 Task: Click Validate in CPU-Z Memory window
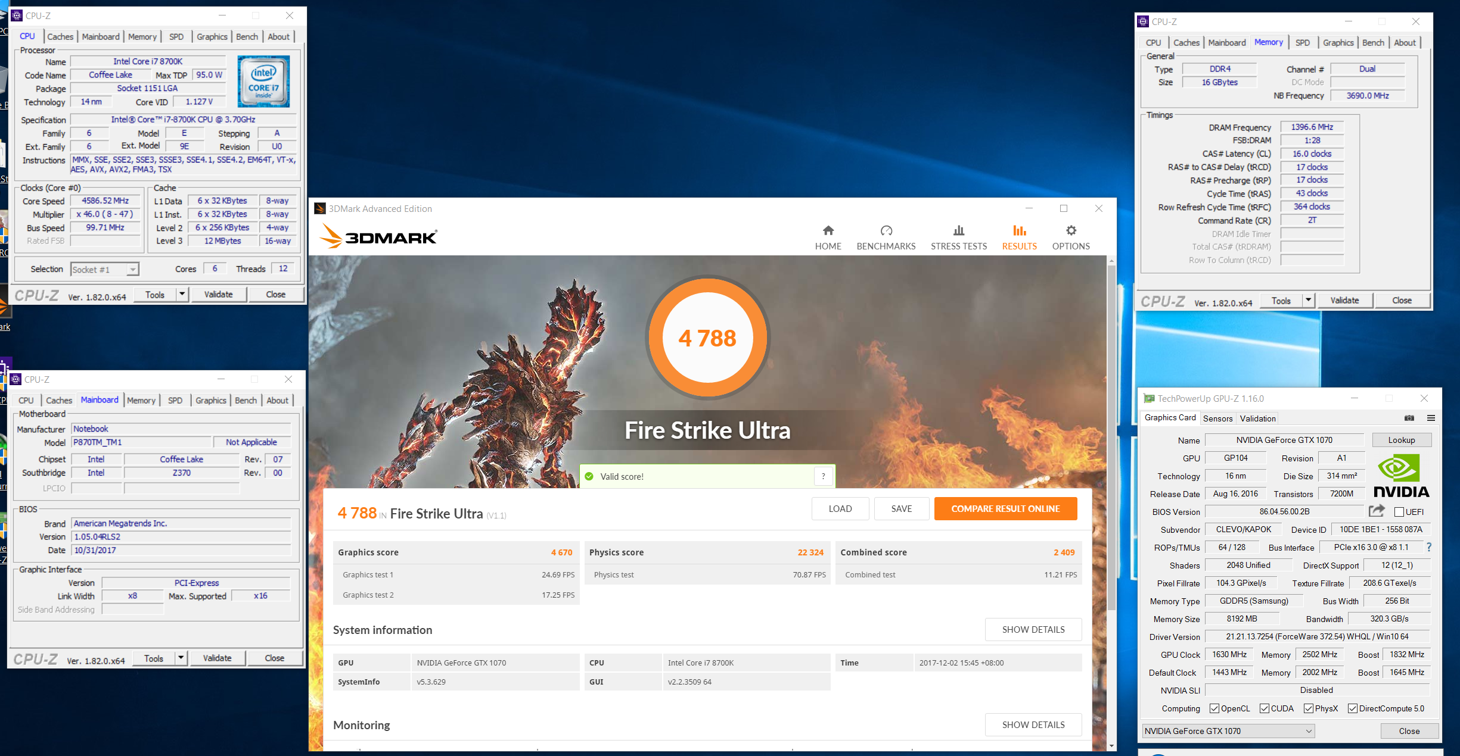[1344, 300]
